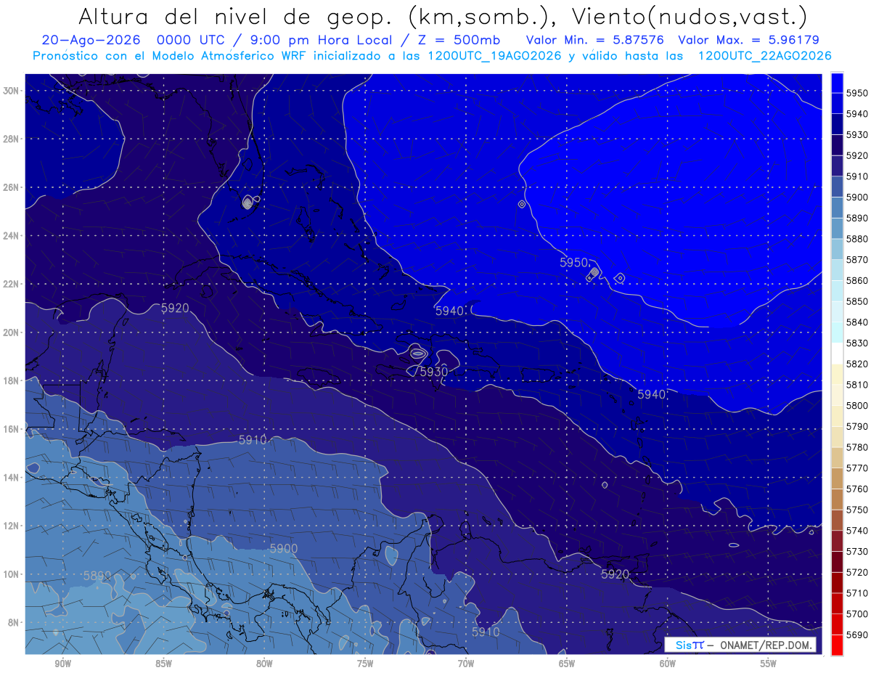Click the longitude axis label 90W
The image size is (871, 673).
[62, 663]
